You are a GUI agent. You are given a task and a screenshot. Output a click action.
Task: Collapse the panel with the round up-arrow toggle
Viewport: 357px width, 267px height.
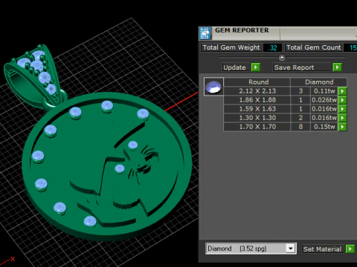(282, 57)
